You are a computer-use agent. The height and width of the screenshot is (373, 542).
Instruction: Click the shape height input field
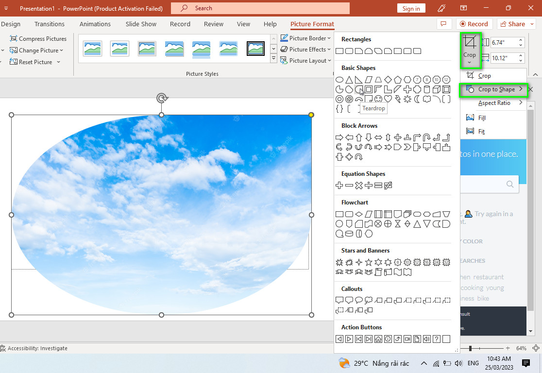(504, 43)
